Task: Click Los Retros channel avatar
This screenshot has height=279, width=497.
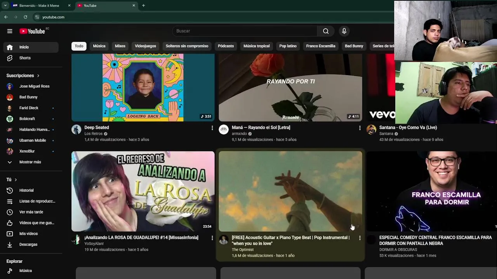Action: 76,129
